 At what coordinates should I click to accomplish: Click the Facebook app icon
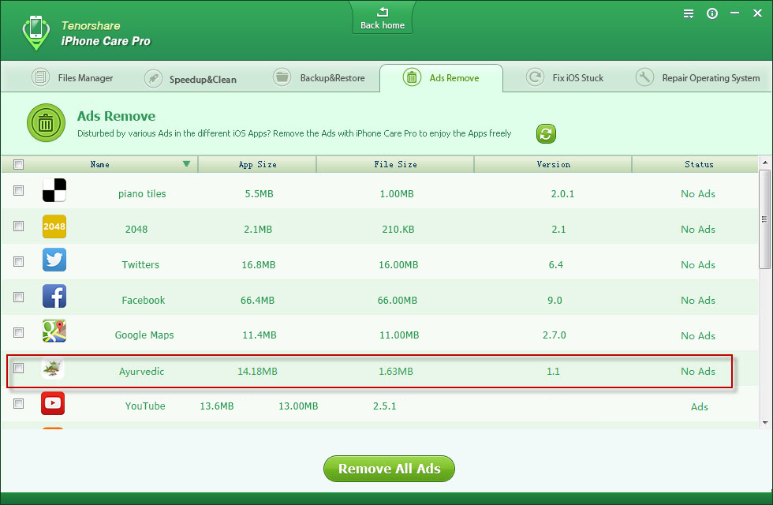pos(54,296)
